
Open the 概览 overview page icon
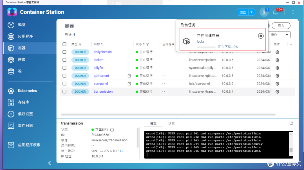tap(11, 25)
